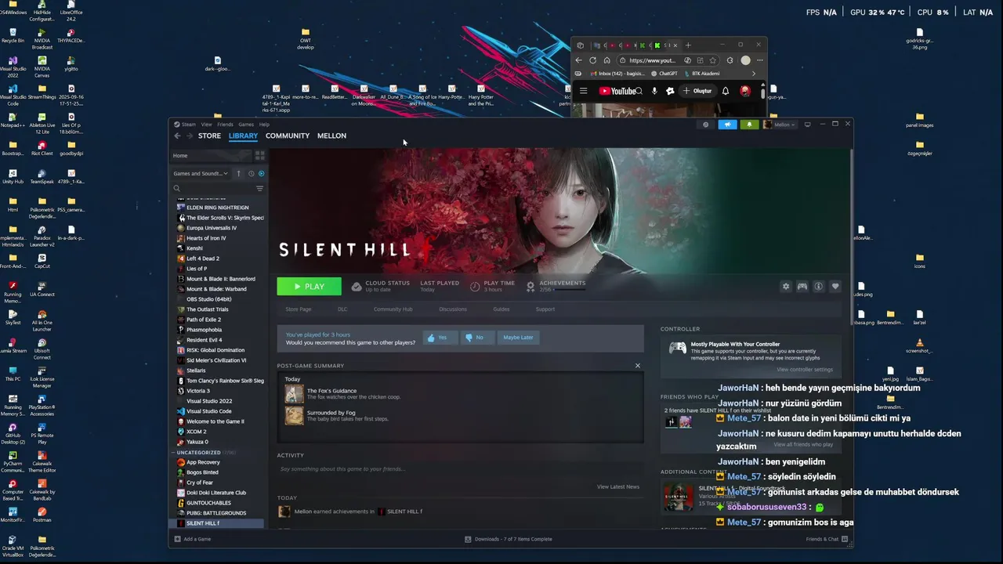
Task: Open the Games menu
Action: coord(246,125)
